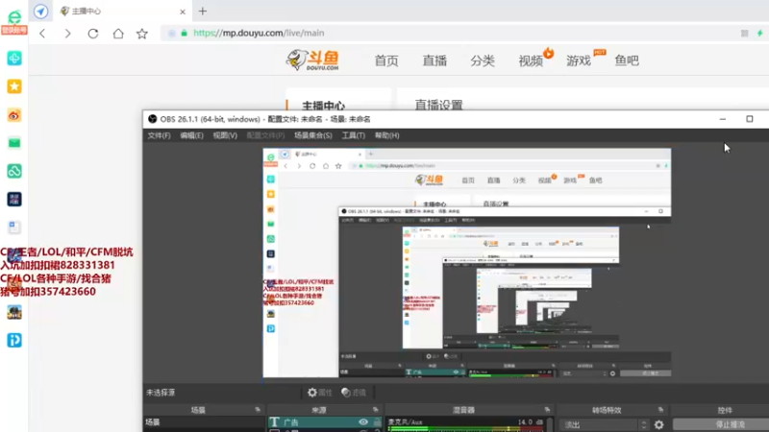Open source 滤镜 filters button
This screenshot has height=432, width=769.
click(x=354, y=393)
